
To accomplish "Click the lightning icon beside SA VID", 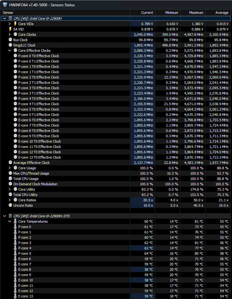I will [x=10, y=29].
